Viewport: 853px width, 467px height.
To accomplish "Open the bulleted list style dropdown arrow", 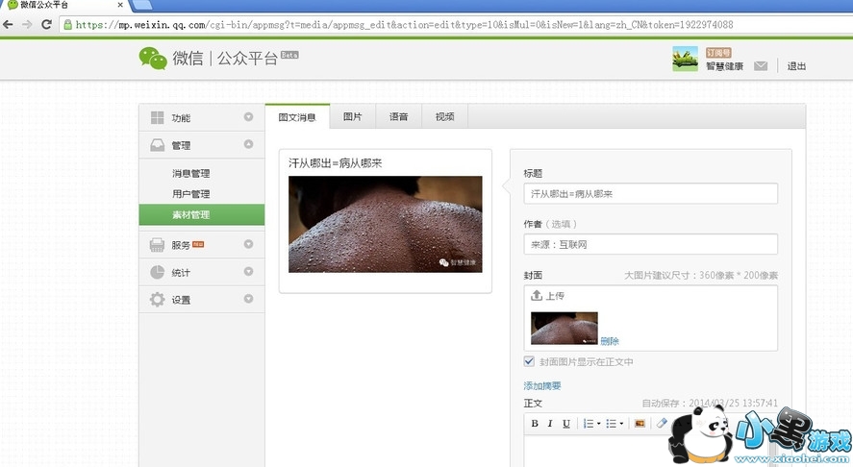I will pos(621,424).
